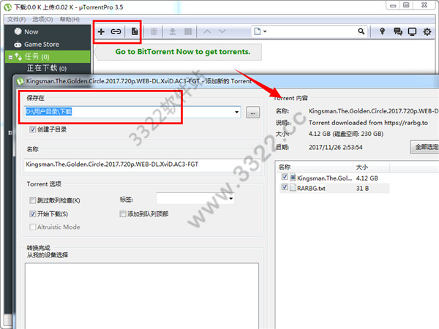The width and height of the screenshot is (439, 329).
Task: Open the 选项(O) menu
Action: point(42,19)
